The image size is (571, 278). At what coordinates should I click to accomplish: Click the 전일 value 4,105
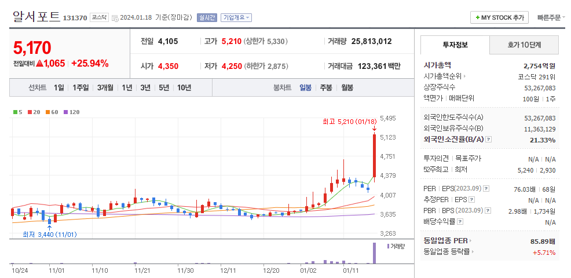coord(168,42)
